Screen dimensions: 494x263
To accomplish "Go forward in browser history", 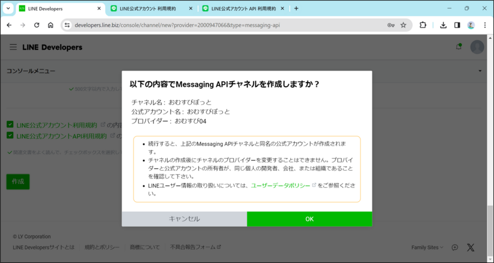I will (23, 25).
